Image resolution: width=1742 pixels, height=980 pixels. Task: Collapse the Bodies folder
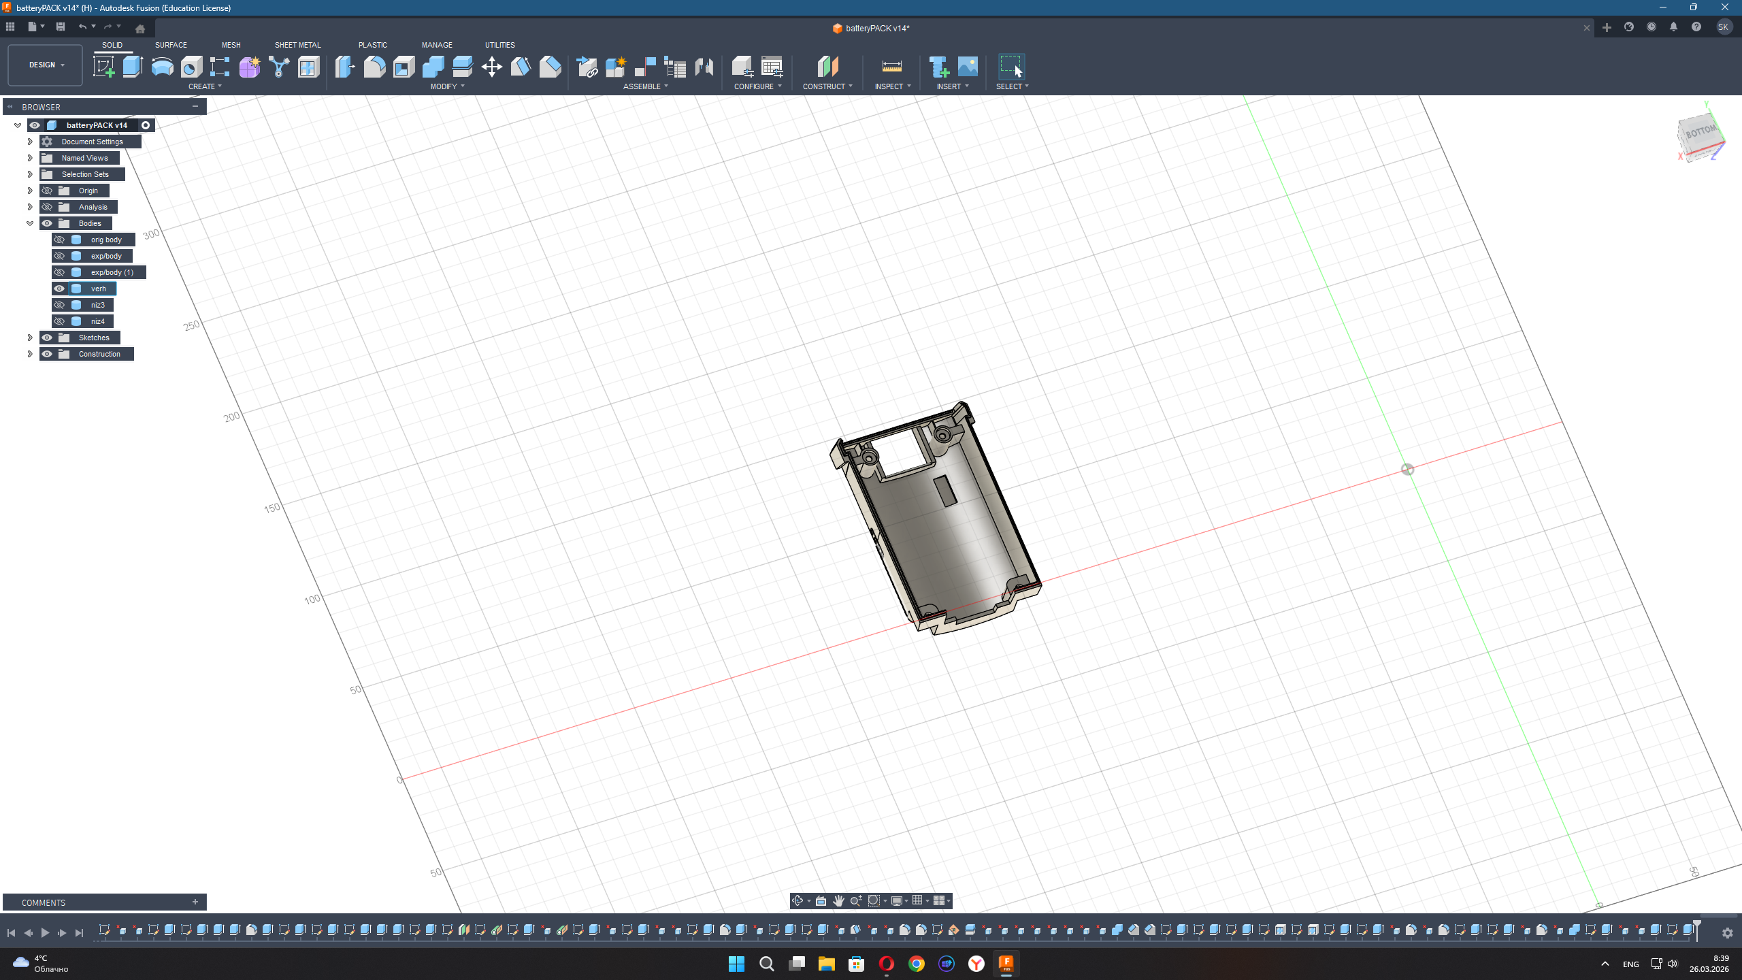(30, 223)
